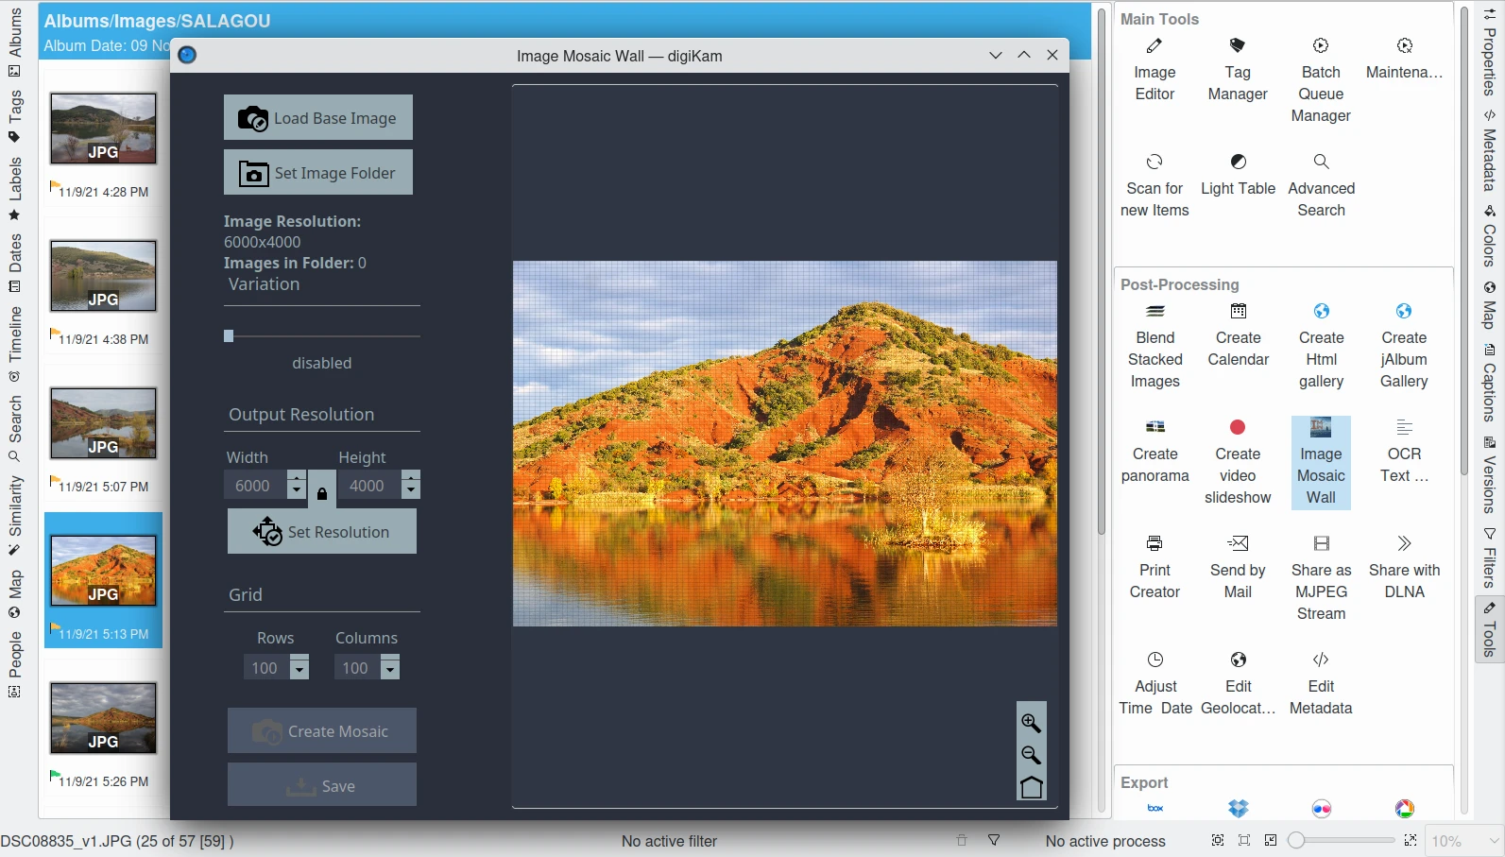Click the Set Resolution button
The height and width of the screenshot is (857, 1505).
[x=322, y=532]
